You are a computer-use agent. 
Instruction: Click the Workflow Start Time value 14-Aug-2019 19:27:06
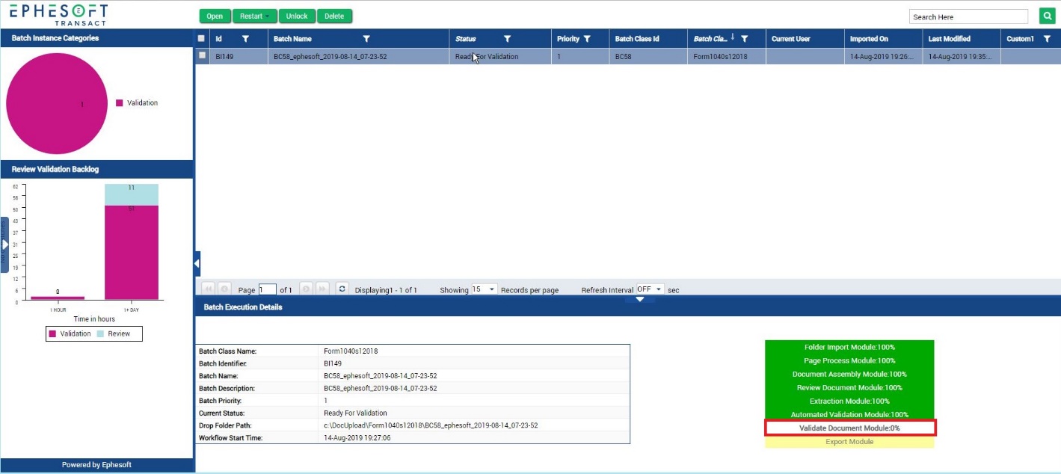357,437
